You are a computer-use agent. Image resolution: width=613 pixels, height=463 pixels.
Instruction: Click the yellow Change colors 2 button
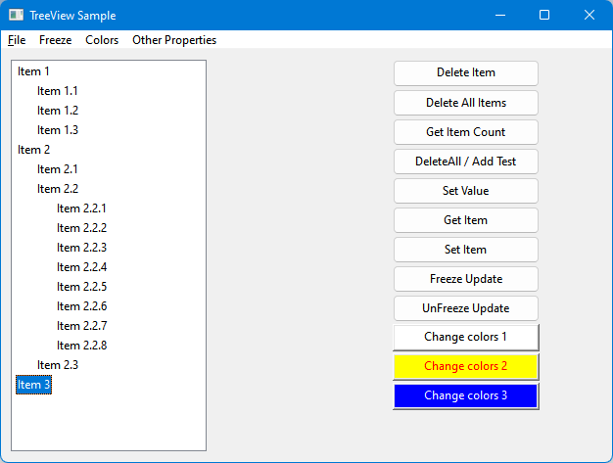[x=465, y=366]
